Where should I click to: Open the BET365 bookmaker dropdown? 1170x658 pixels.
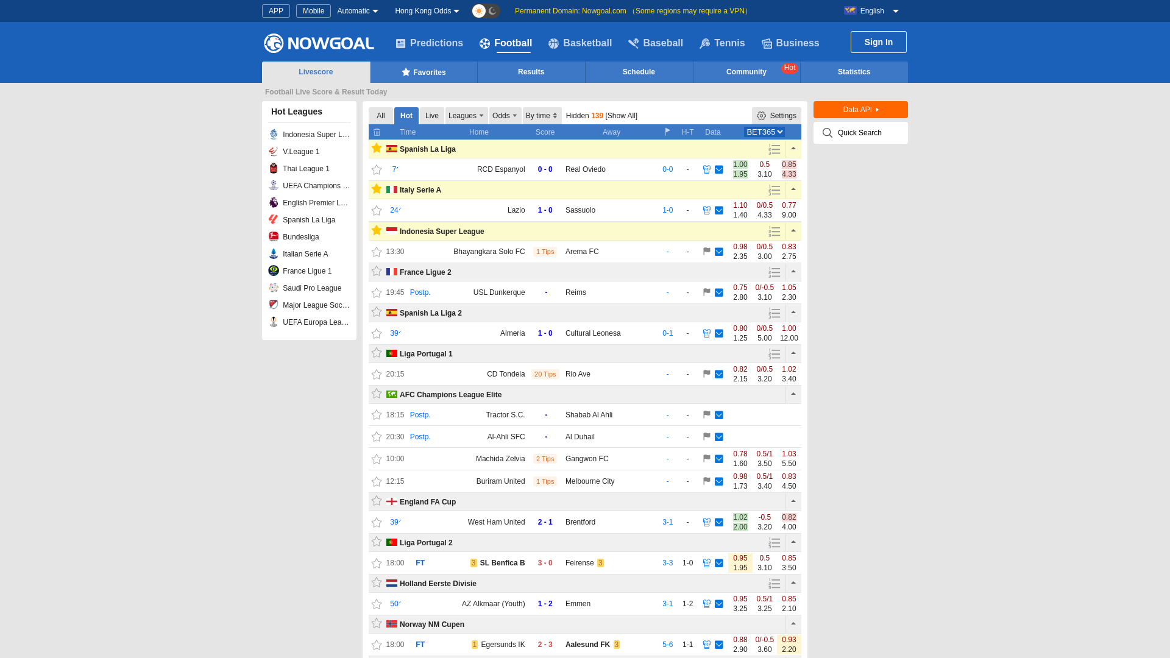point(764,132)
